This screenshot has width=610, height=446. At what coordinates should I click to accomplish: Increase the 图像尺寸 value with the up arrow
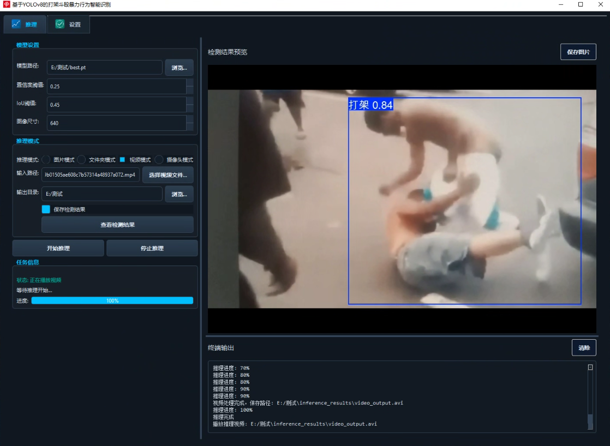(x=190, y=119)
